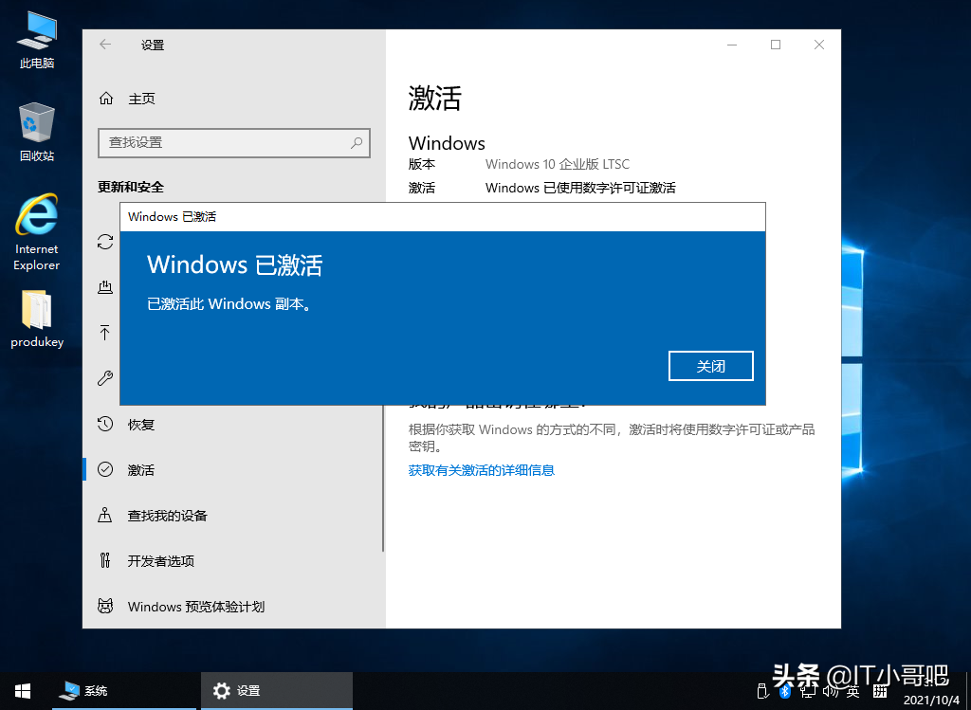Click the Windows 已使用数字许可证激活 status text
This screenshot has width=971, height=710.
[x=580, y=188]
